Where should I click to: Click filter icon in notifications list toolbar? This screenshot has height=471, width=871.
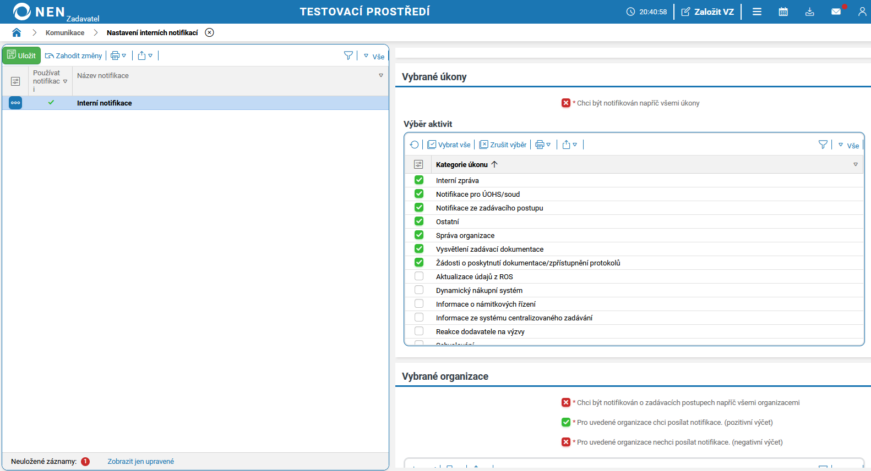348,56
